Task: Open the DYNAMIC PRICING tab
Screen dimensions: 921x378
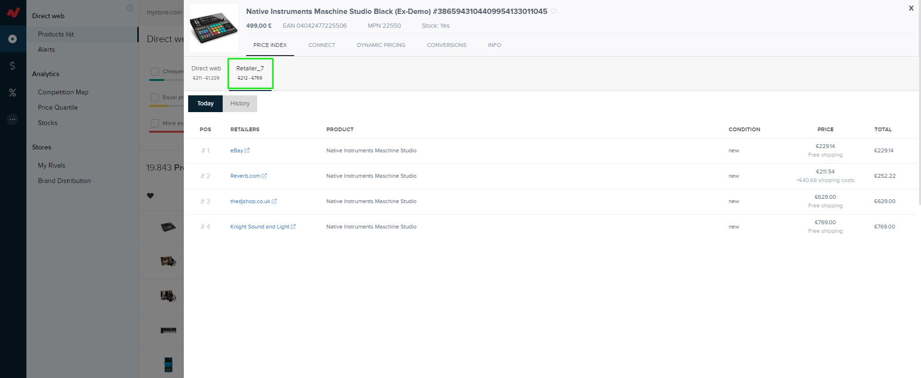Action: [x=381, y=45]
